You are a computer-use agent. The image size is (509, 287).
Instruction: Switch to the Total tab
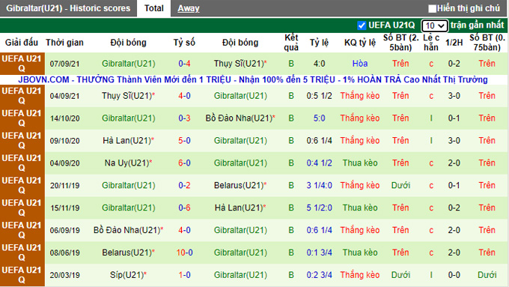(154, 8)
